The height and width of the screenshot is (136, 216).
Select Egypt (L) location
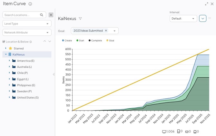(x=23, y=79)
